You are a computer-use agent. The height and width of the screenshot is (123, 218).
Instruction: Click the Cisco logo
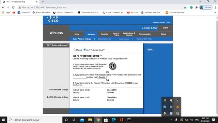(x=53, y=19)
